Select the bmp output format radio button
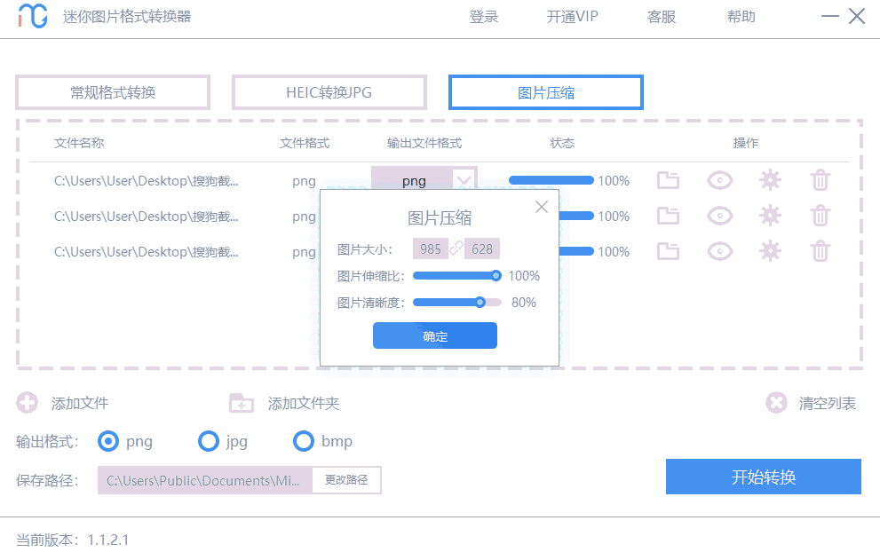The height and width of the screenshot is (560, 880). pos(304,441)
